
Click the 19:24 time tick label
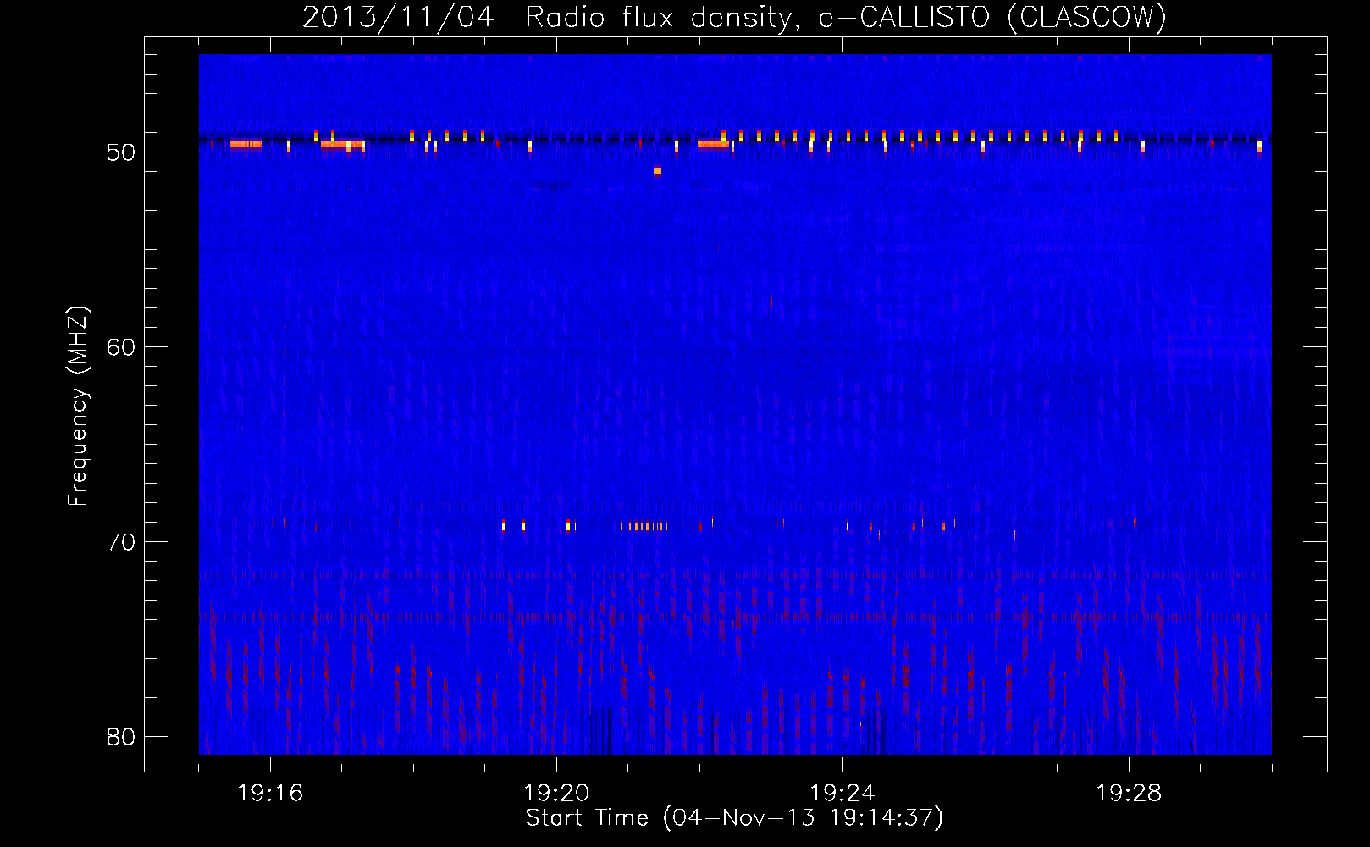842,794
